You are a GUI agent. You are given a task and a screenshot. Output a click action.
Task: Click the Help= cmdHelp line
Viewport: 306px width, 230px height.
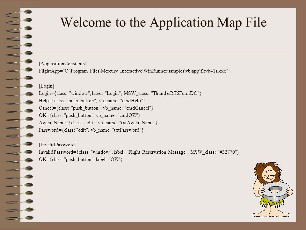[x=92, y=101]
